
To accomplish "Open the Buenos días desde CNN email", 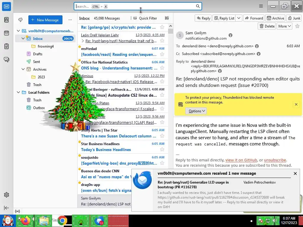I will 104,174.
